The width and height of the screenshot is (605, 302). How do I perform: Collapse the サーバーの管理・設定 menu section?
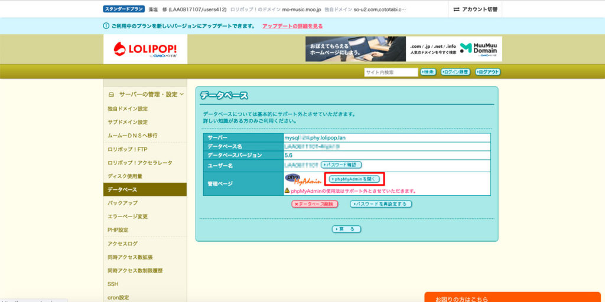[x=182, y=94]
